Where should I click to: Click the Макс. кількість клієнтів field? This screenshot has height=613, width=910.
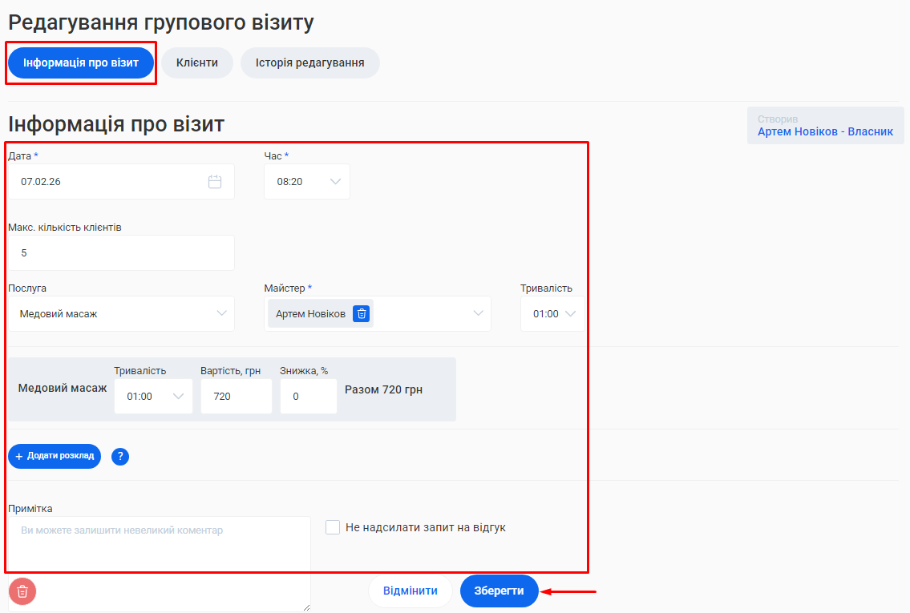click(x=121, y=253)
